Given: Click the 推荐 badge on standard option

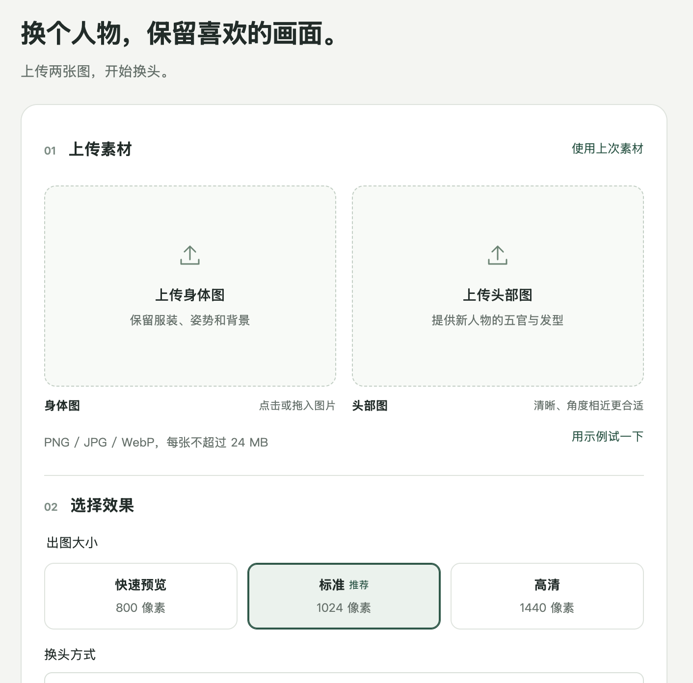Looking at the screenshot, I should click(x=359, y=585).
